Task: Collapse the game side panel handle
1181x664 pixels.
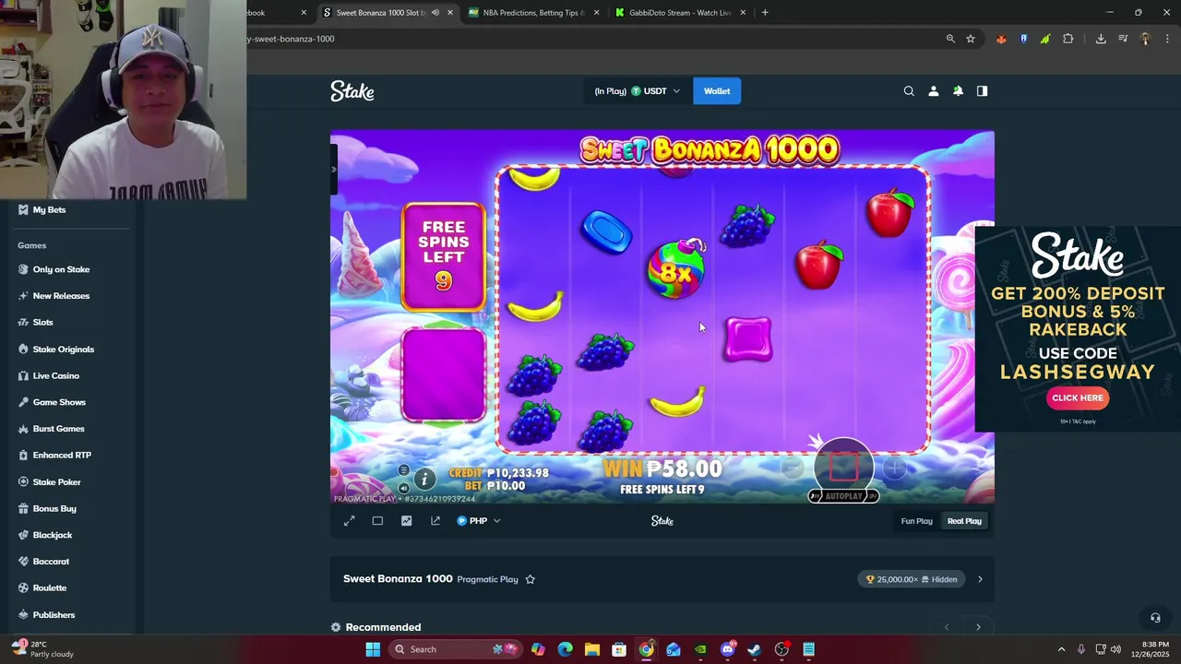Action: tap(334, 170)
